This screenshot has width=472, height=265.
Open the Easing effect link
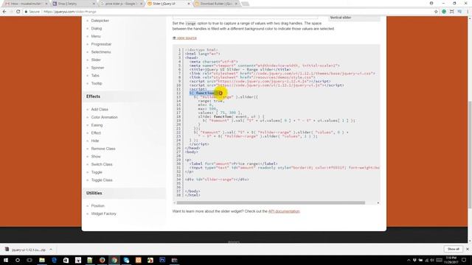(97, 125)
